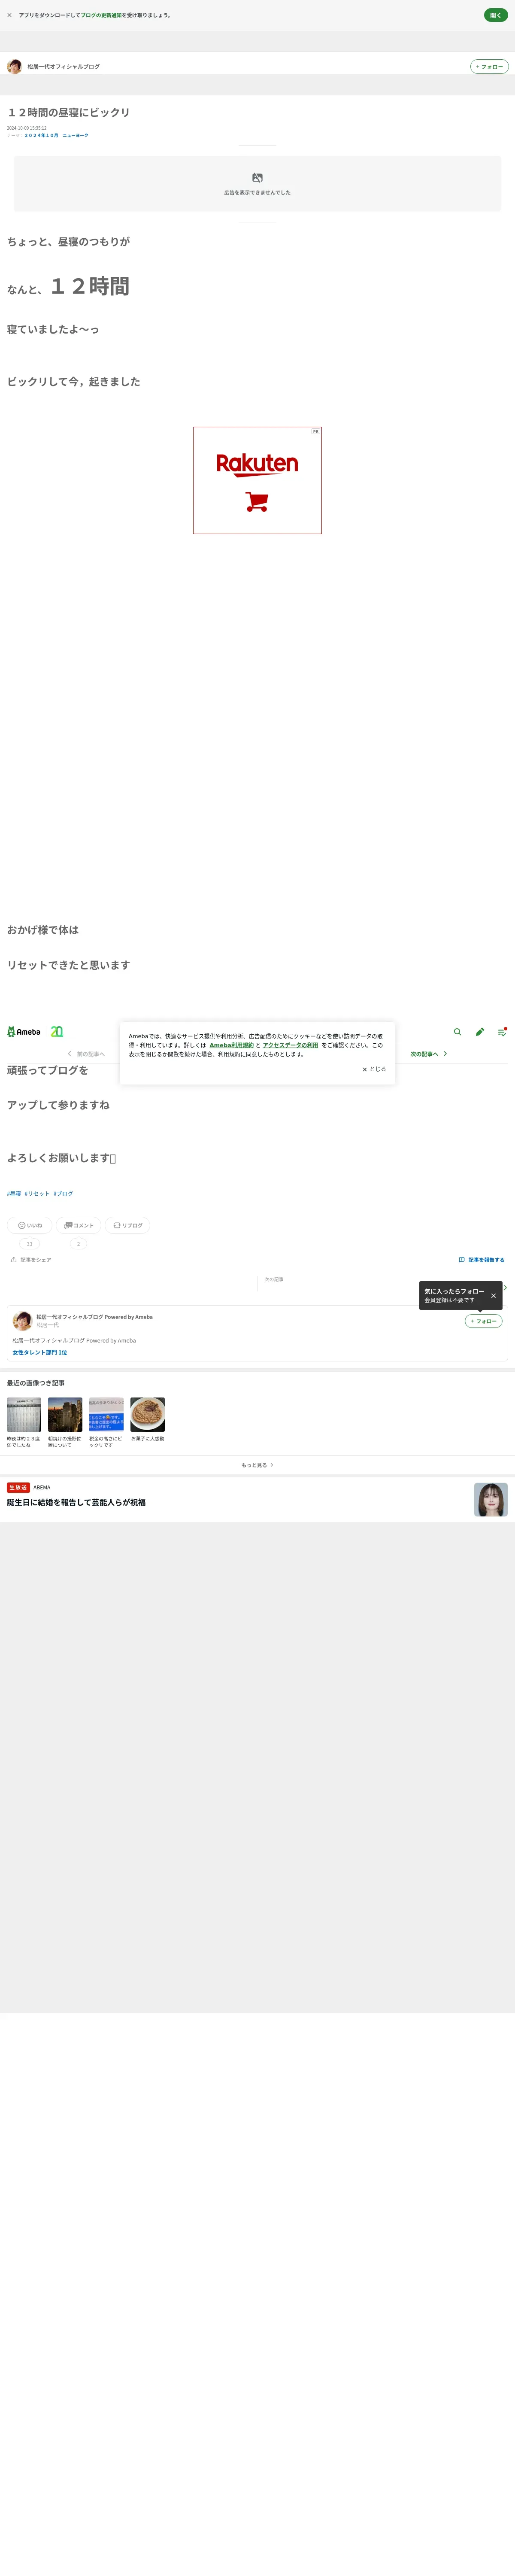This screenshot has width=515, height=2576.
Task: Open the #昼寝 hashtag
Action: 14,1193
